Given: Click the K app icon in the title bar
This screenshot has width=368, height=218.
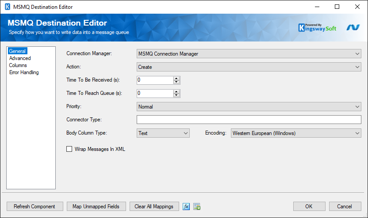Looking at the screenshot, I should pyautogui.click(x=8, y=7).
